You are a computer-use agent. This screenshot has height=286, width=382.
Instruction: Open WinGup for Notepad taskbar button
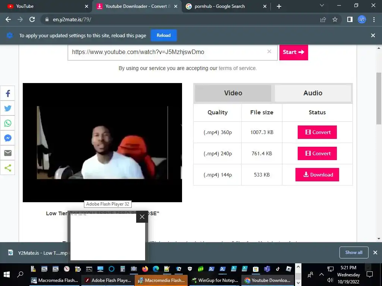215,280
